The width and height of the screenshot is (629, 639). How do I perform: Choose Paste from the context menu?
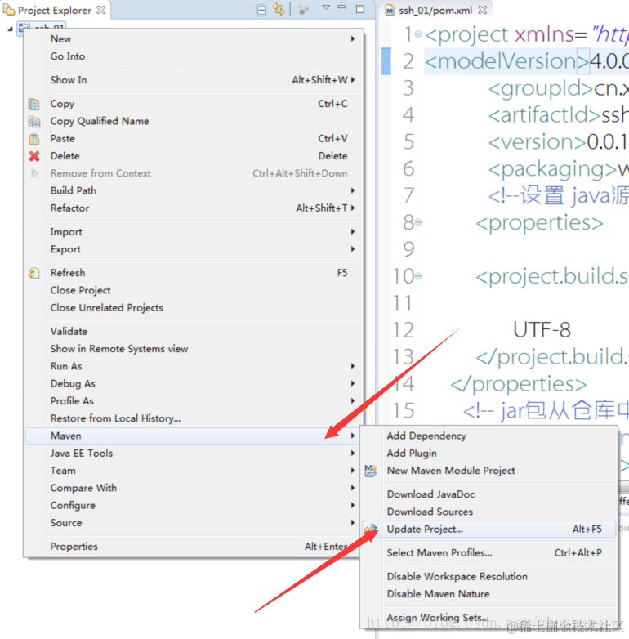tap(194, 139)
